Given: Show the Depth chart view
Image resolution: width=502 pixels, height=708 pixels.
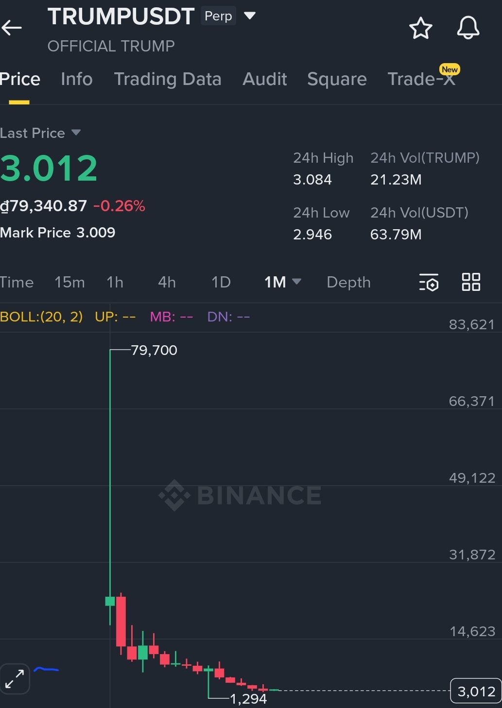Looking at the screenshot, I should tap(348, 282).
